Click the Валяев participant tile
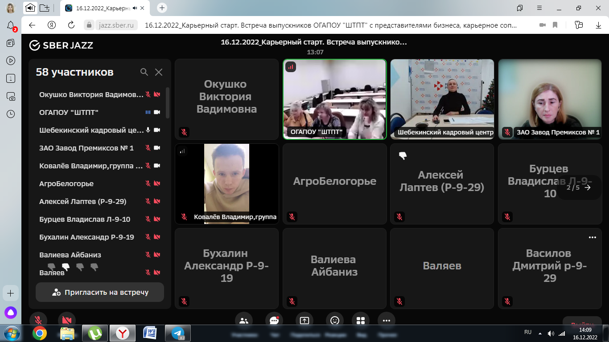Image resolution: width=609 pixels, height=342 pixels. pos(442,269)
